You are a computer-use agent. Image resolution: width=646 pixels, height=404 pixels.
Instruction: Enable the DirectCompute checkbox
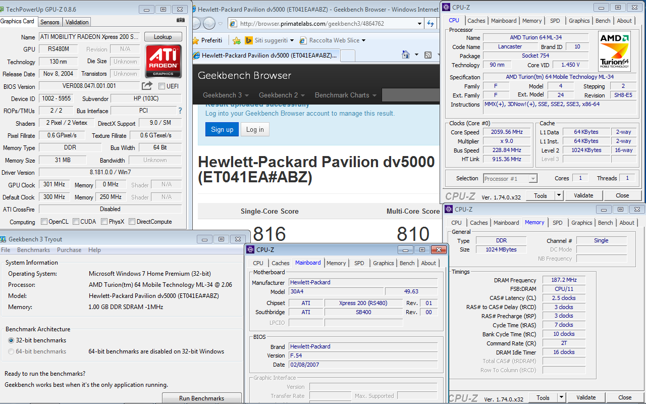pos(132,221)
